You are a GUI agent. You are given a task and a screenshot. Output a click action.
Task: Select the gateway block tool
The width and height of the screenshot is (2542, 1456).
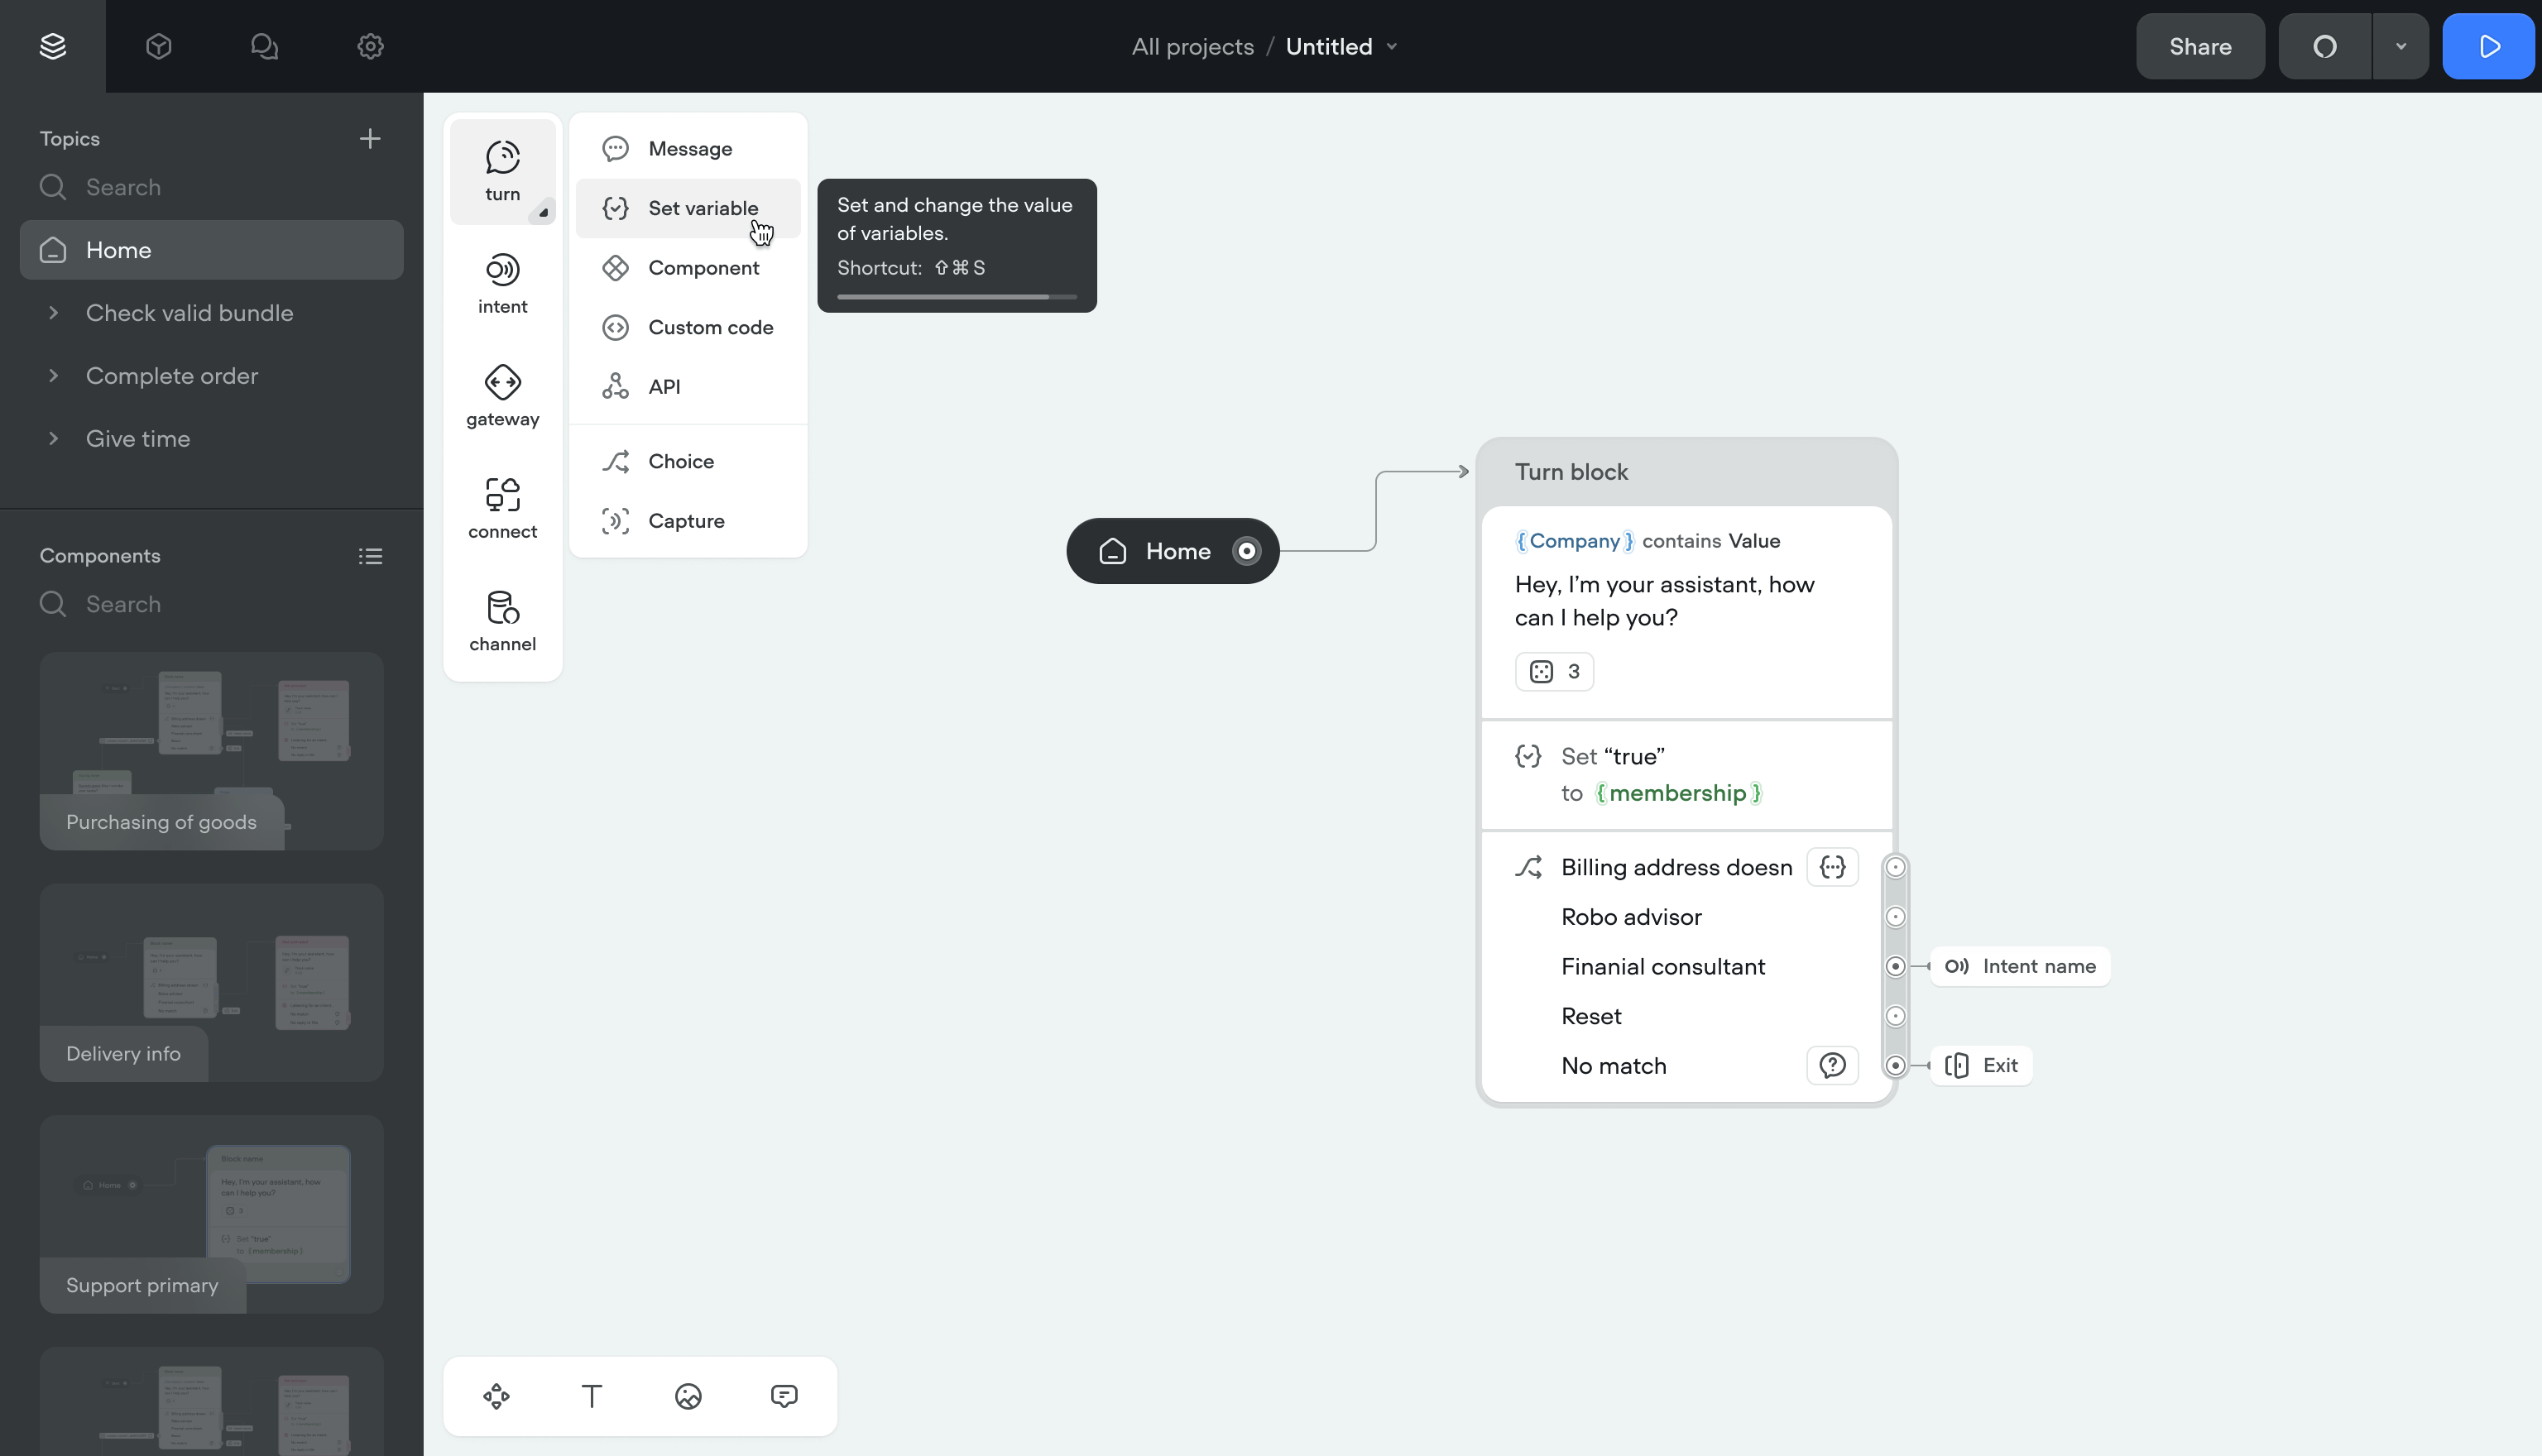(502, 397)
